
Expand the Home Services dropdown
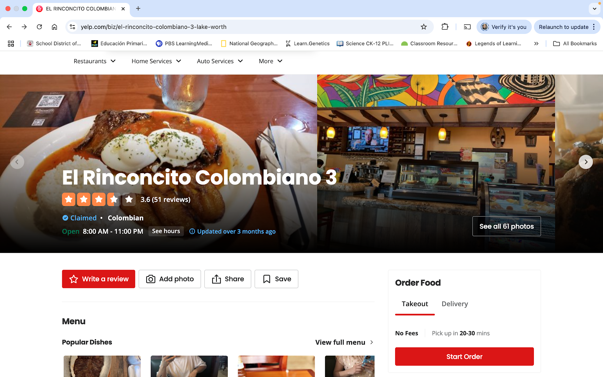pos(156,61)
